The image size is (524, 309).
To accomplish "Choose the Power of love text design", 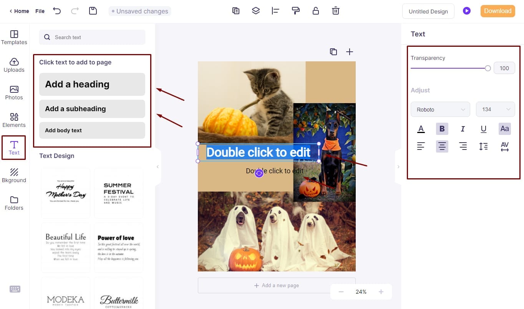I will [x=119, y=248].
